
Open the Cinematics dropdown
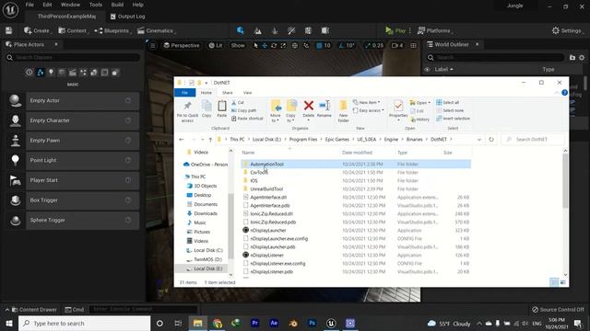[x=156, y=30]
